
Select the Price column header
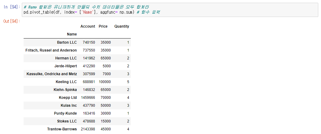click(103, 26)
